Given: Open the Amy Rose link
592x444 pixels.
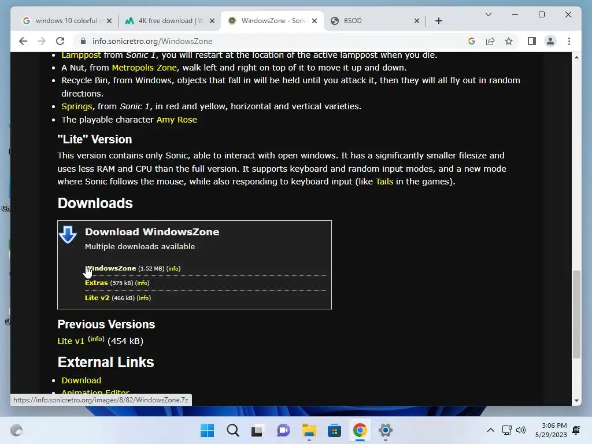Looking at the screenshot, I should point(177,120).
